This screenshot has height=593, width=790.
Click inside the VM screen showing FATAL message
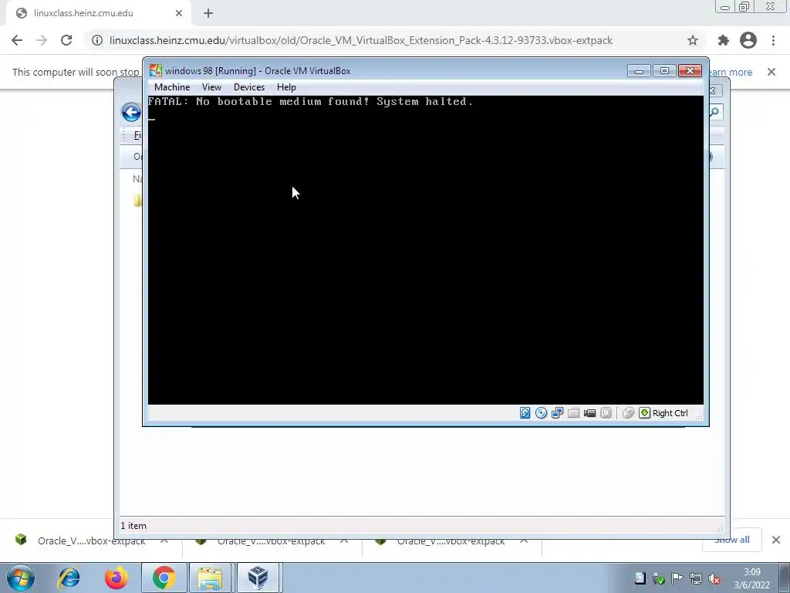(x=425, y=250)
